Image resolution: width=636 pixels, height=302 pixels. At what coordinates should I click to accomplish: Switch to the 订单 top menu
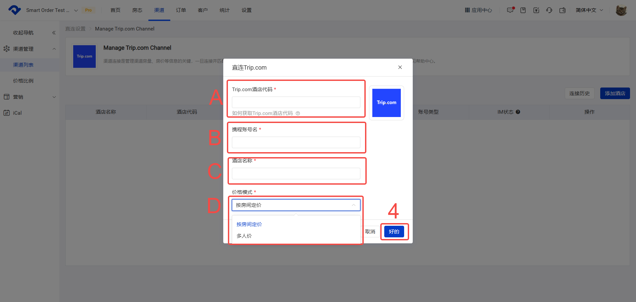(181, 10)
